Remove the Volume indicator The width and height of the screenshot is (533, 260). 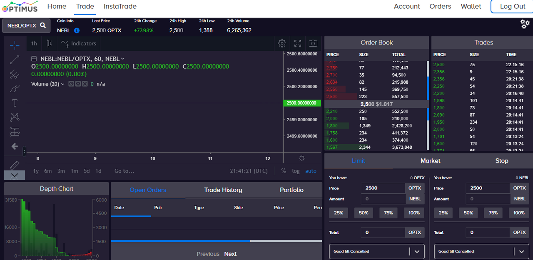[x=85, y=84]
